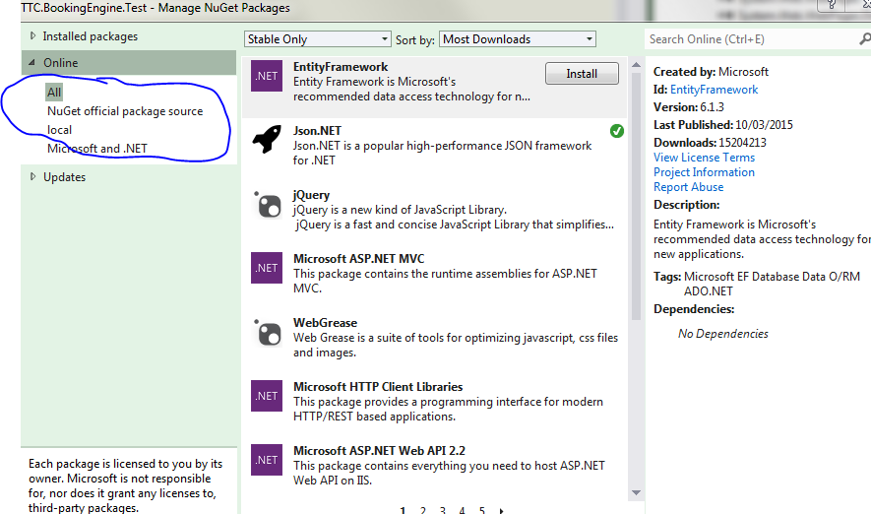Viewport: 871px width, 514px height.
Task: Open the Project Information link
Action: (x=704, y=172)
